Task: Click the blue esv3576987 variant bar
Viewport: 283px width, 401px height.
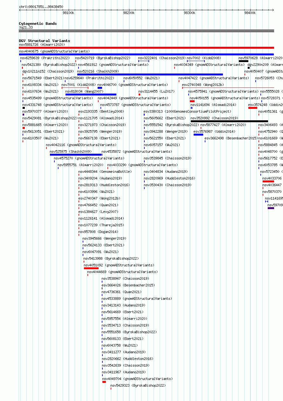Action: (x=198, y=135)
